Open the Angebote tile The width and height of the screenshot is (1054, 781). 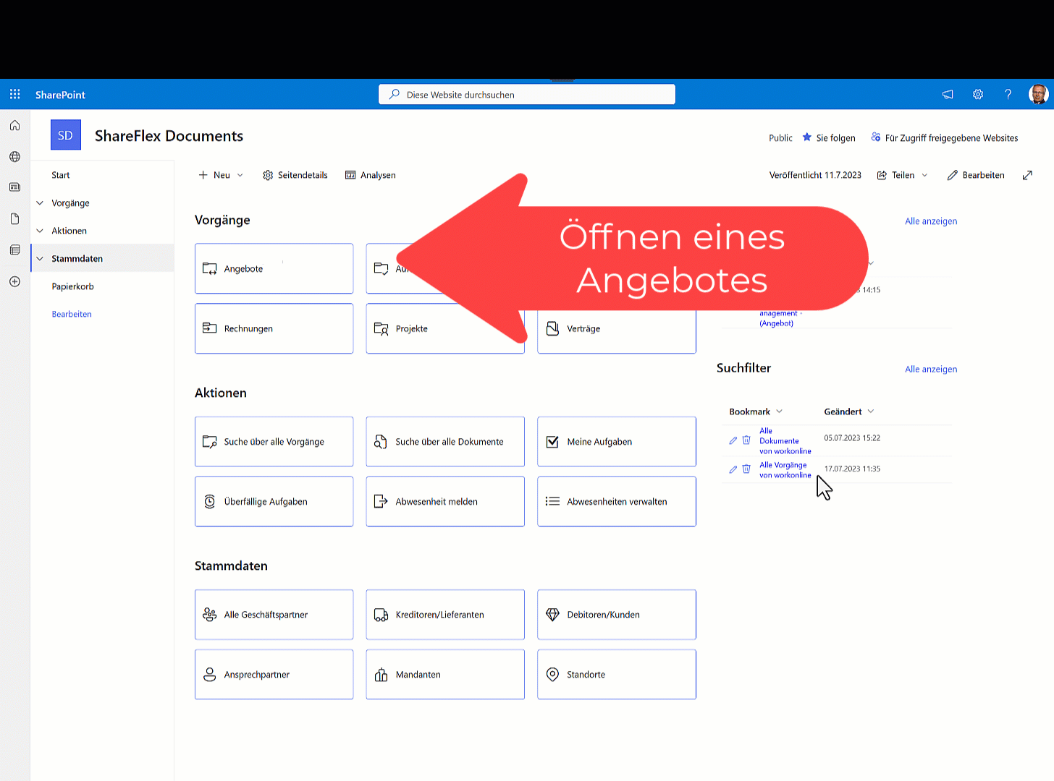pyautogui.click(x=274, y=268)
